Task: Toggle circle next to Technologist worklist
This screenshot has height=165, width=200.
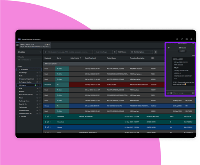Action: pyautogui.click(x=40, y=107)
